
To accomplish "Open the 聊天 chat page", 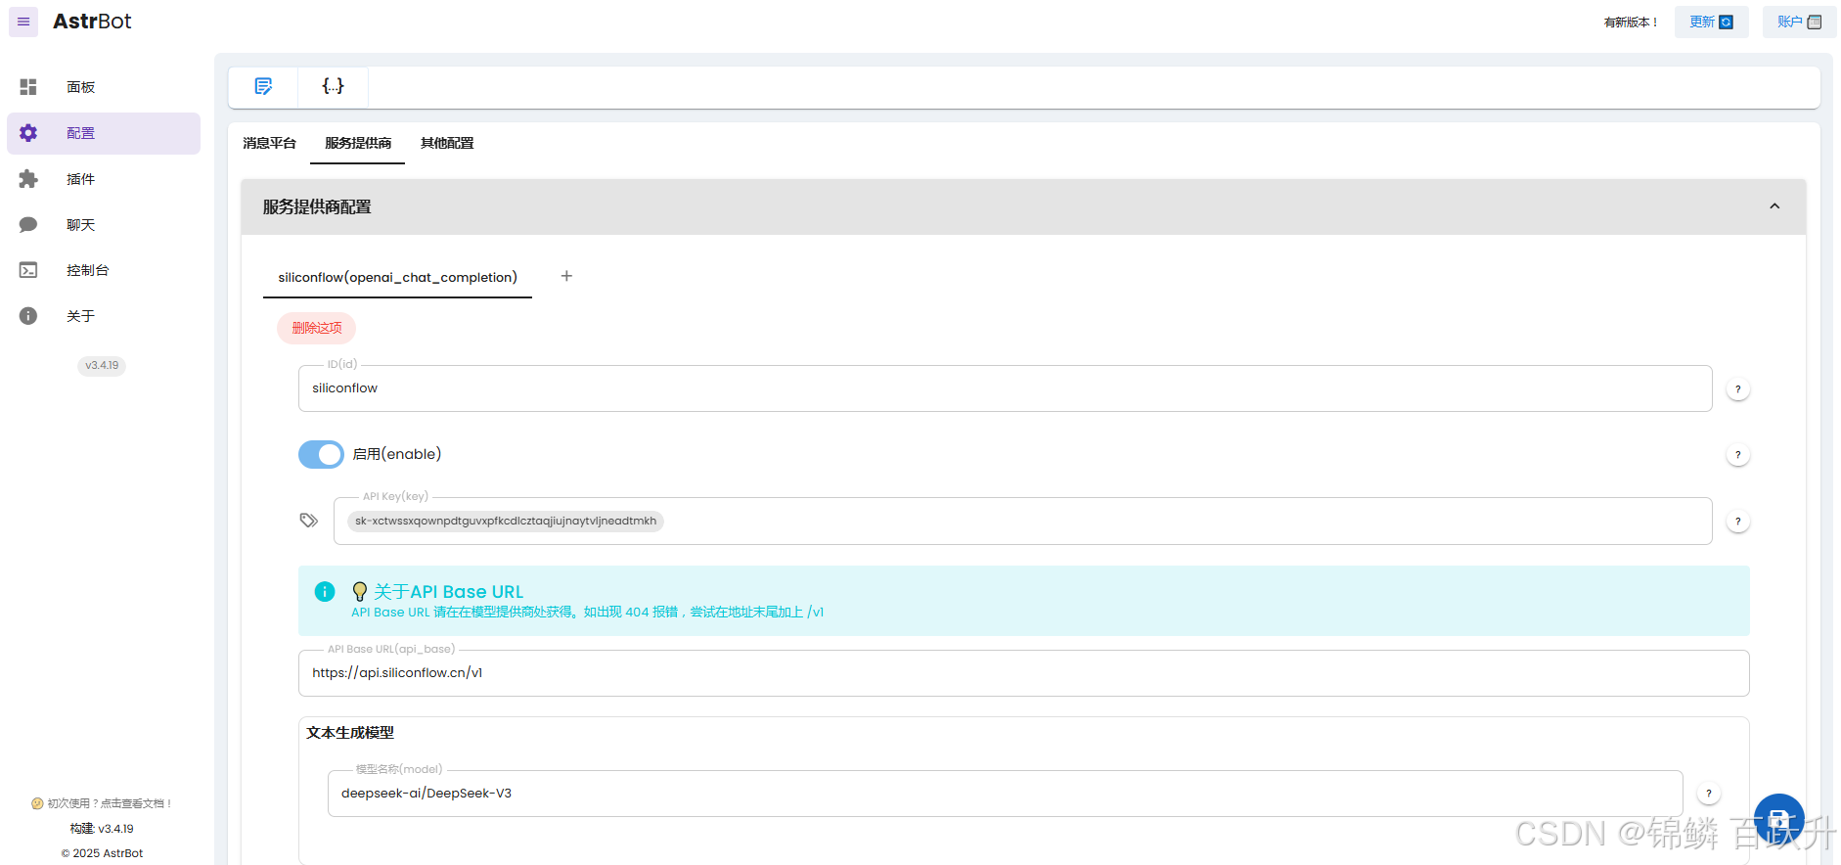I will tap(104, 225).
